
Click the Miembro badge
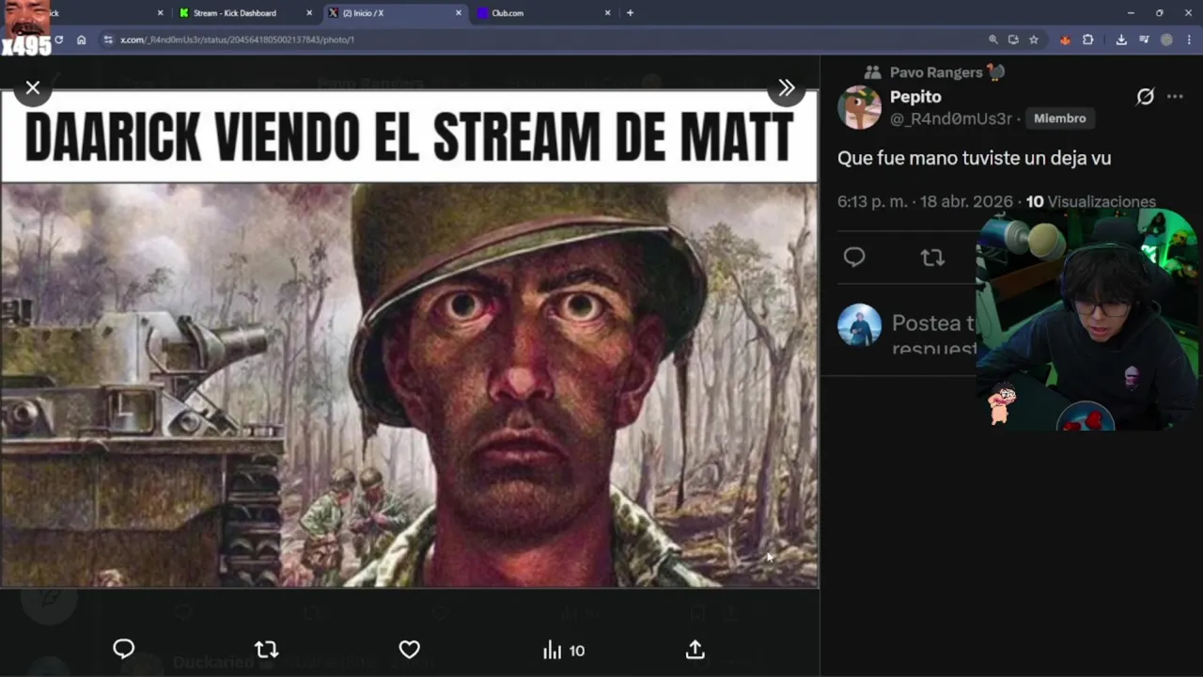1059,118
